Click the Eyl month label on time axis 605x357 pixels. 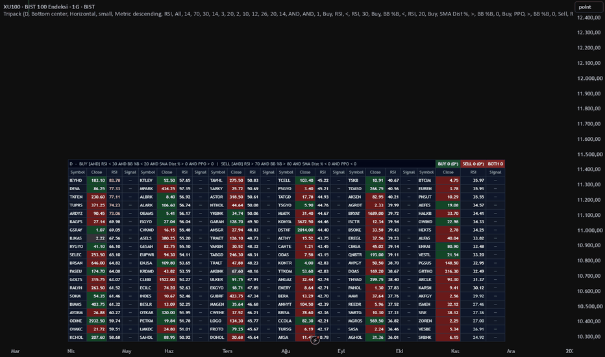[341, 351]
